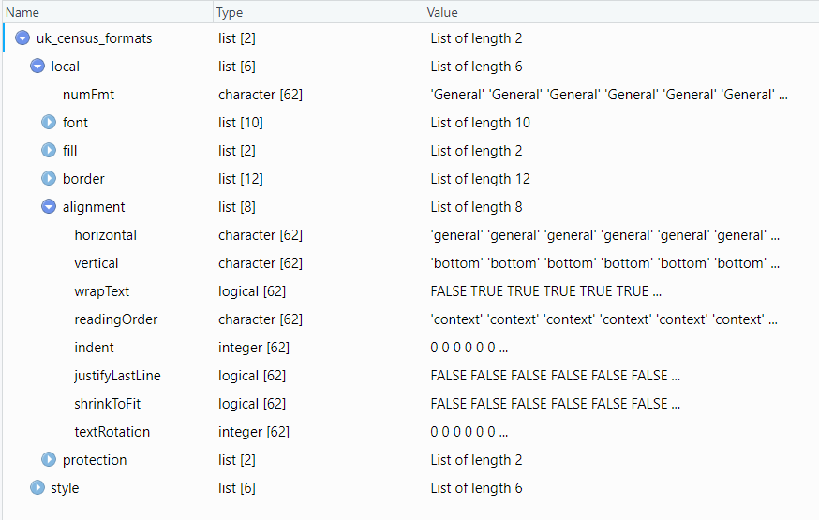Select the indent entry
819x520 pixels.
pos(94,348)
